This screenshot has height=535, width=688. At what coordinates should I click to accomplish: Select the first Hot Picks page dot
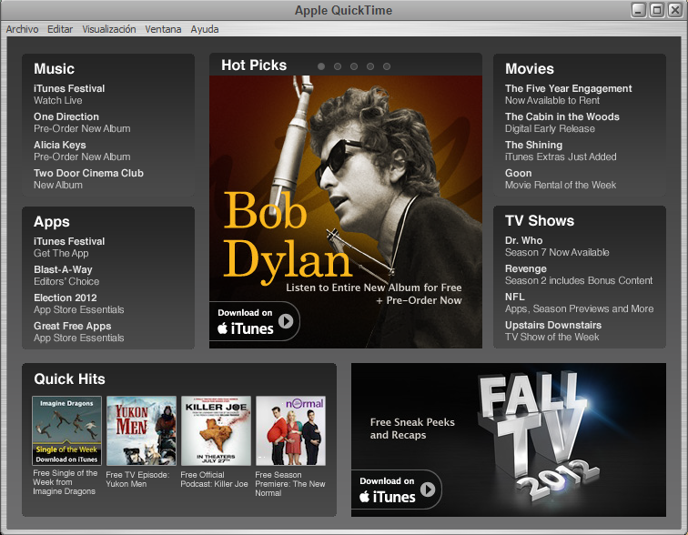321,66
